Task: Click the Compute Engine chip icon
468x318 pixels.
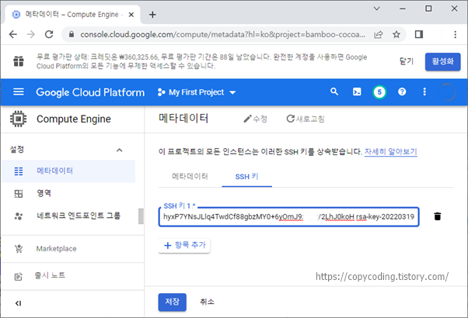Action: pos(18,119)
